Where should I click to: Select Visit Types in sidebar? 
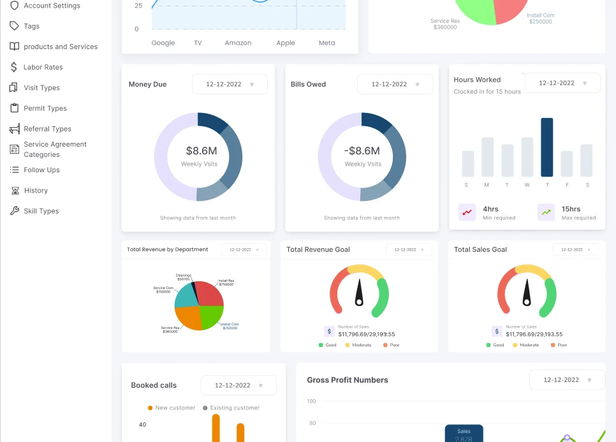point(41,87)
